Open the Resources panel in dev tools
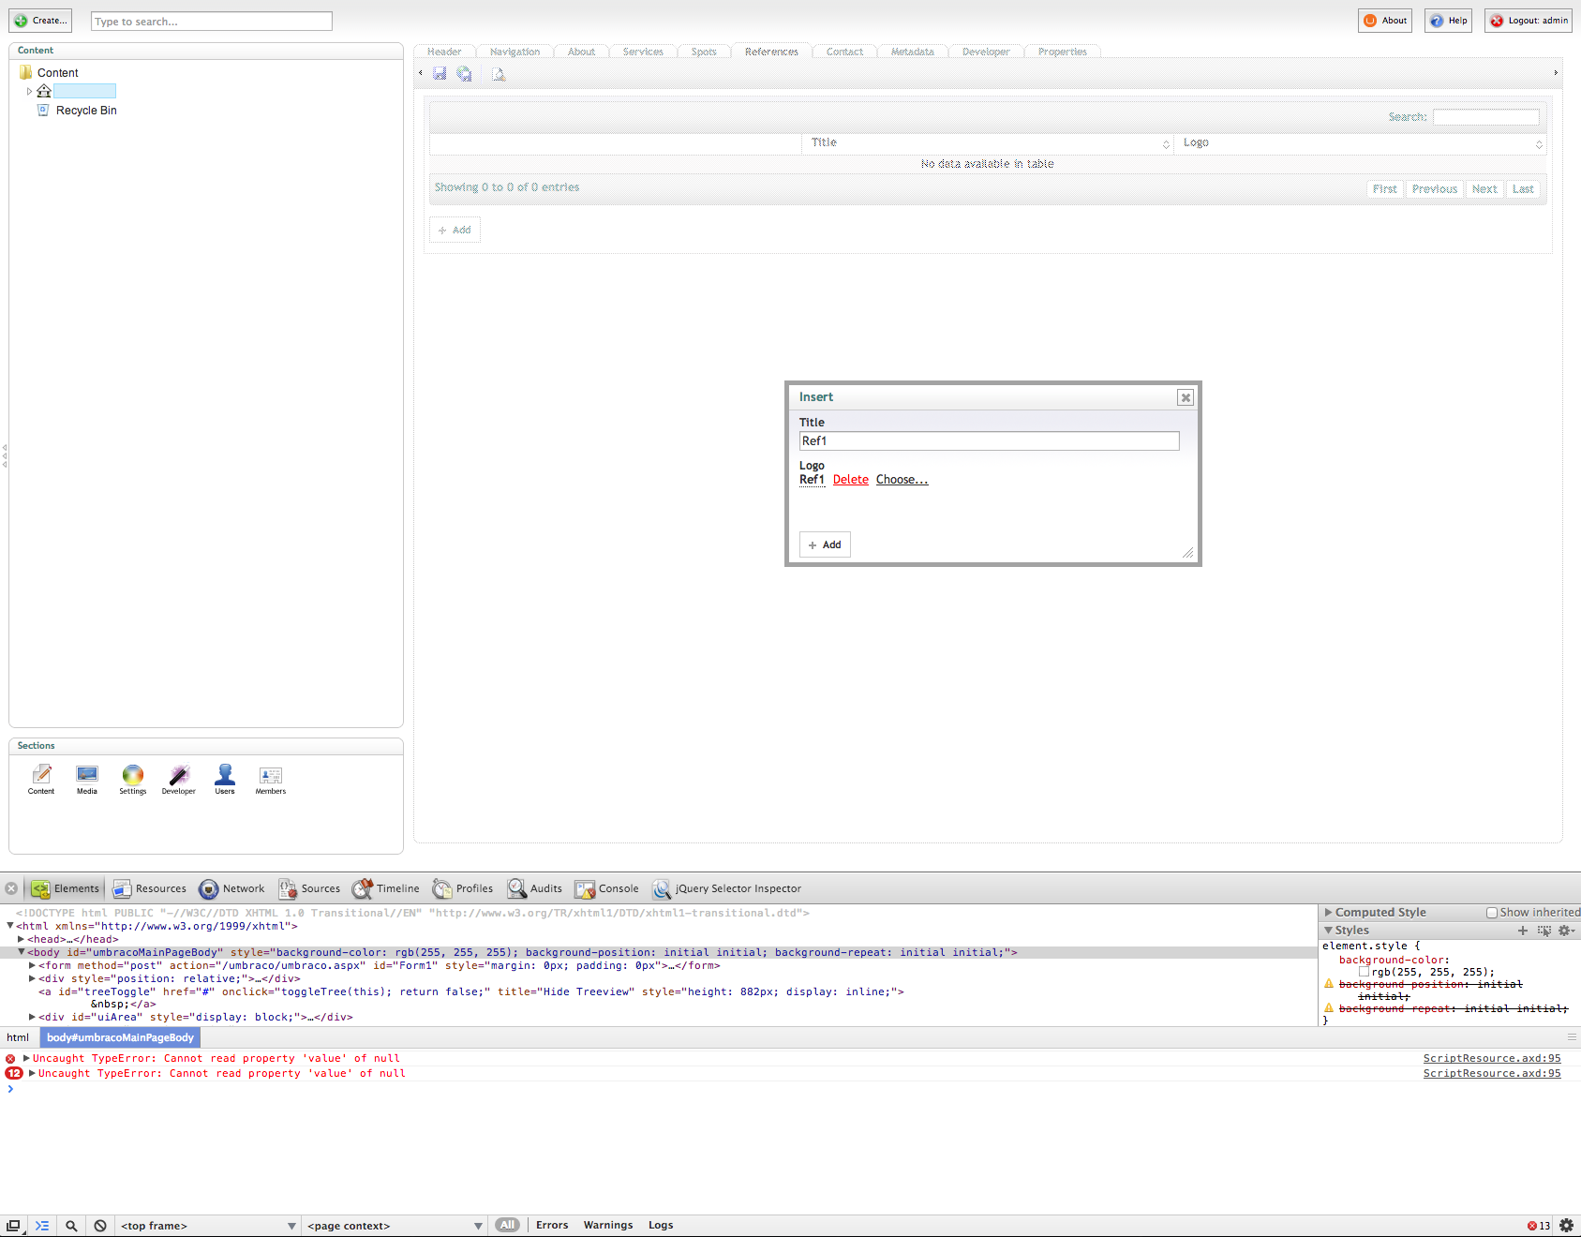This screenshot has width=1581, height=1237. click(150, 888)
